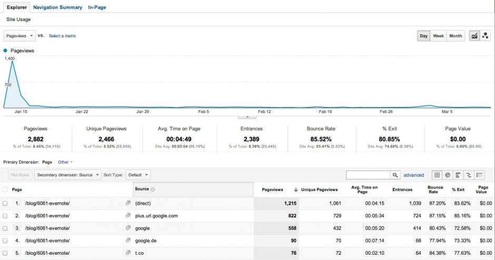Image resolution: width=495 pixels, height=260 pixels.
Task: Switch to line chart view
Action: [x=474, y=36]
